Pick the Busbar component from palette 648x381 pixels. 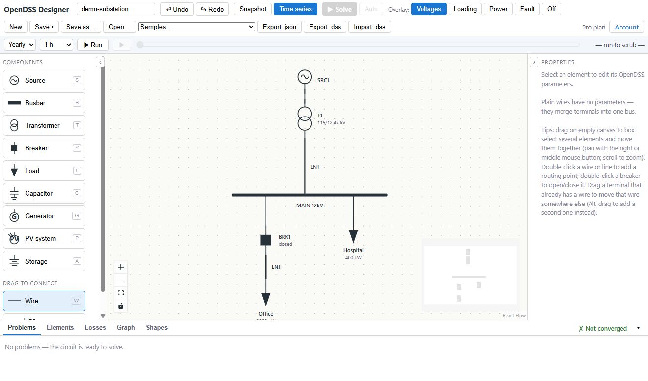pyautogui.click(x=44, y=103)
